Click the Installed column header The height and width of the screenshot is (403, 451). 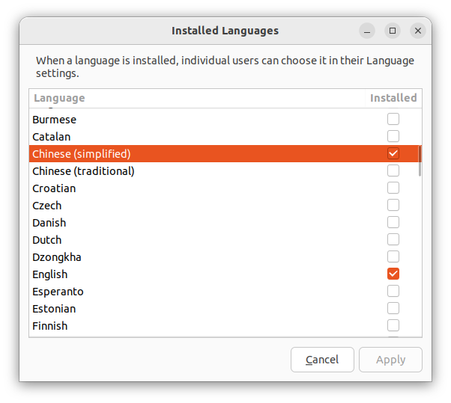[393, 98]
